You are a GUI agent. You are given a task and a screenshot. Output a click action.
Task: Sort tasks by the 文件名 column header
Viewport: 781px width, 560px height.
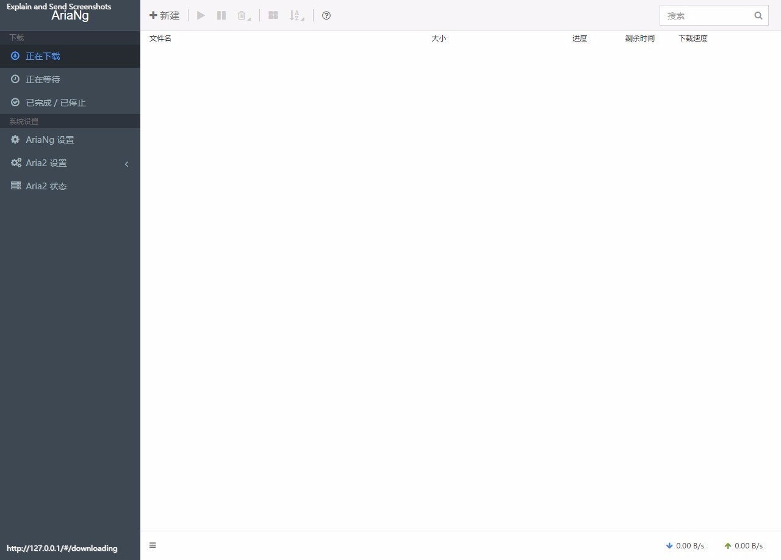160,38
